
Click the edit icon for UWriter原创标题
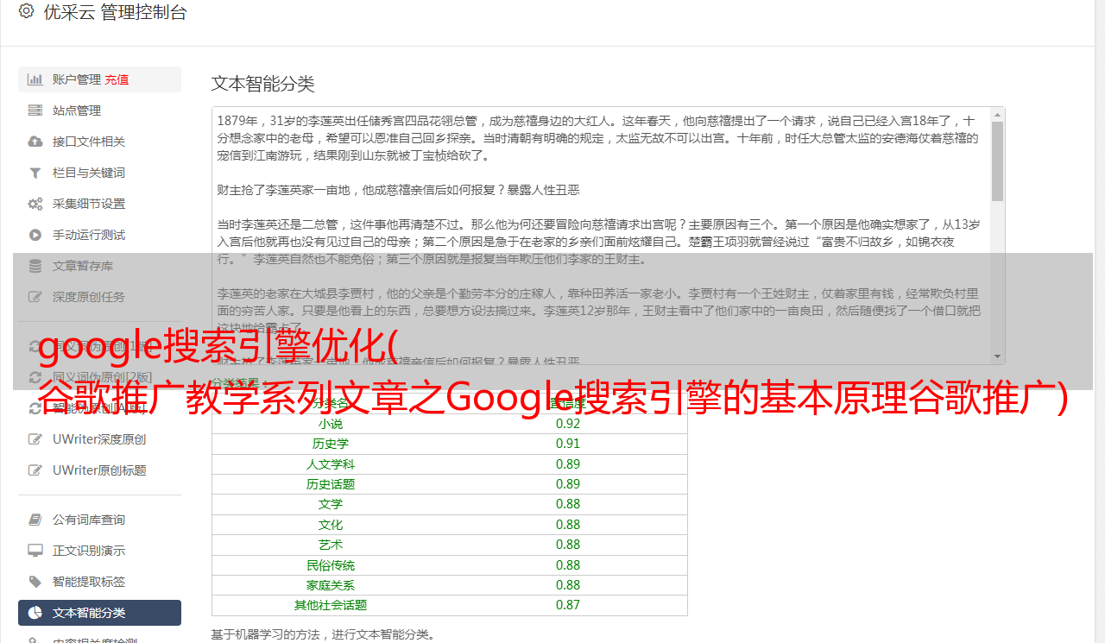point(35,470)
